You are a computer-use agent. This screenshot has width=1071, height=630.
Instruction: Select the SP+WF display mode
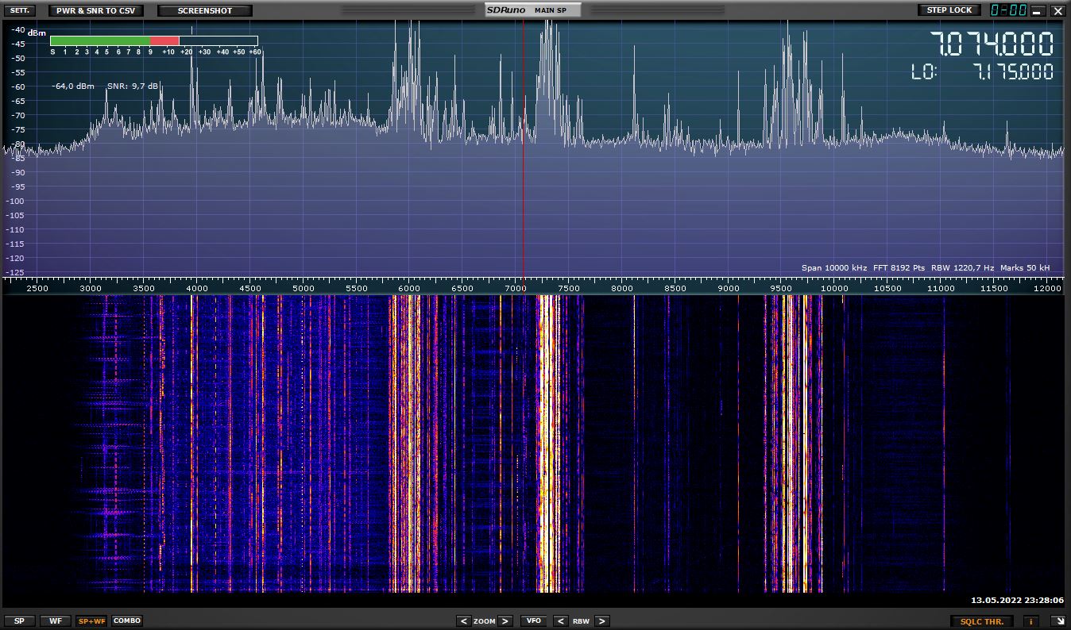[x=91, y=620]
